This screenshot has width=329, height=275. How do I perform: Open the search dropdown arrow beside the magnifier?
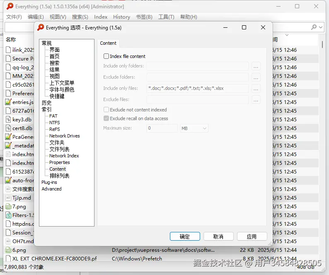pyautogui.click(x=321, y=27)
